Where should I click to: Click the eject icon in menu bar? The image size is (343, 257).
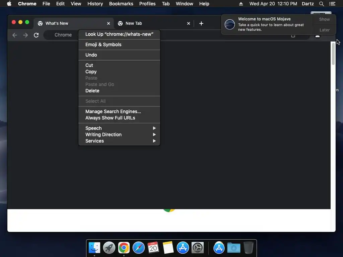241,4
